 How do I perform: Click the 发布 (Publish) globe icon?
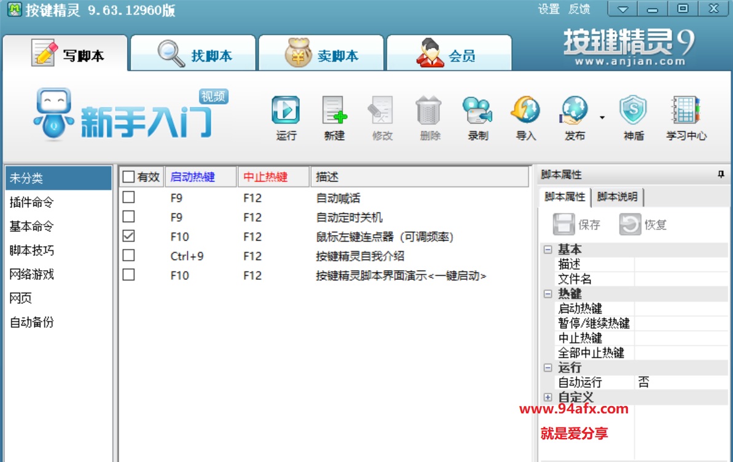574,111
